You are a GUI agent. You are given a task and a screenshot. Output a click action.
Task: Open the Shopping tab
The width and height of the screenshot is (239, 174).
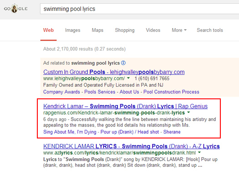[x=125, y=30]
